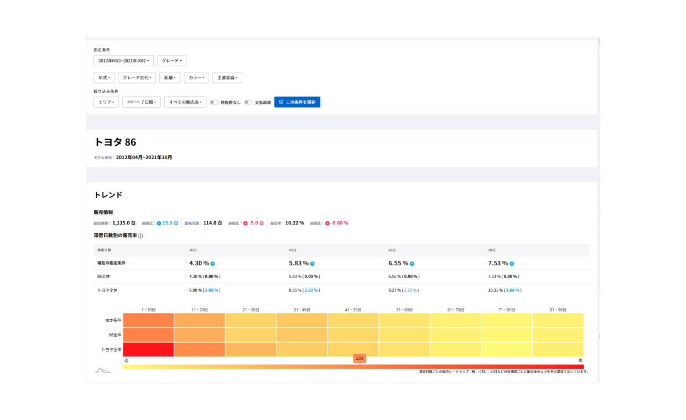Click the トレンド section heading
Viewport: 686px width, 420px height.
click(108, 195)
